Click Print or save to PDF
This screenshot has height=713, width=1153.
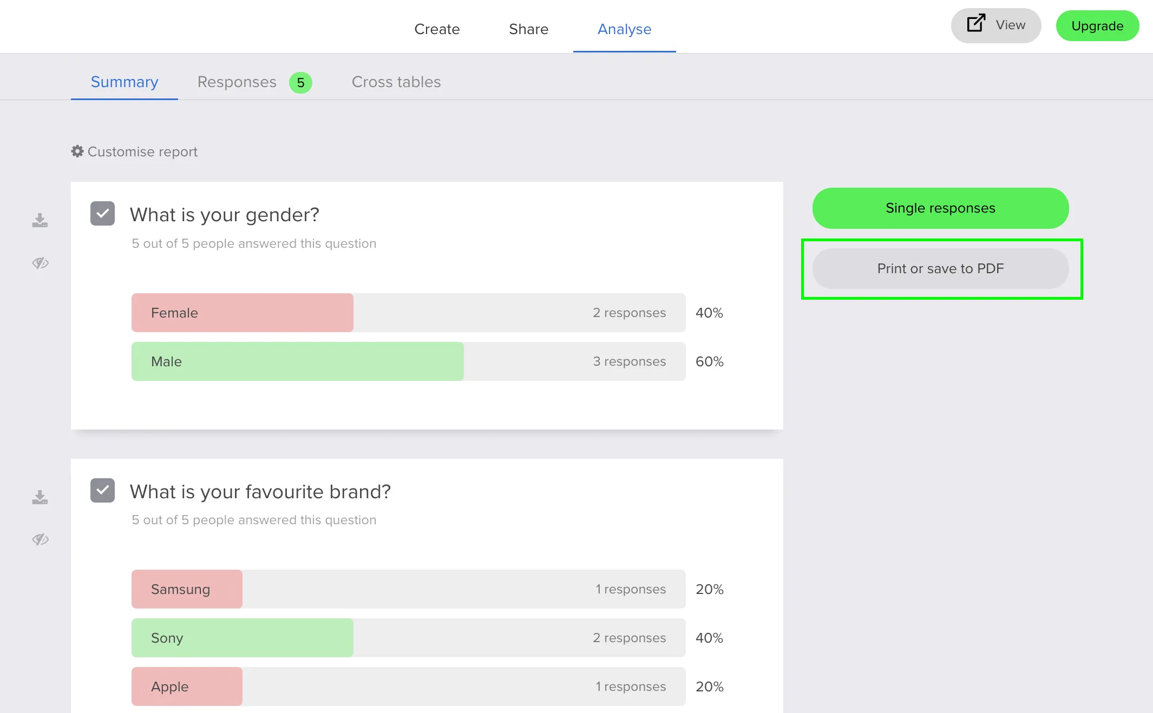[940, 269]
